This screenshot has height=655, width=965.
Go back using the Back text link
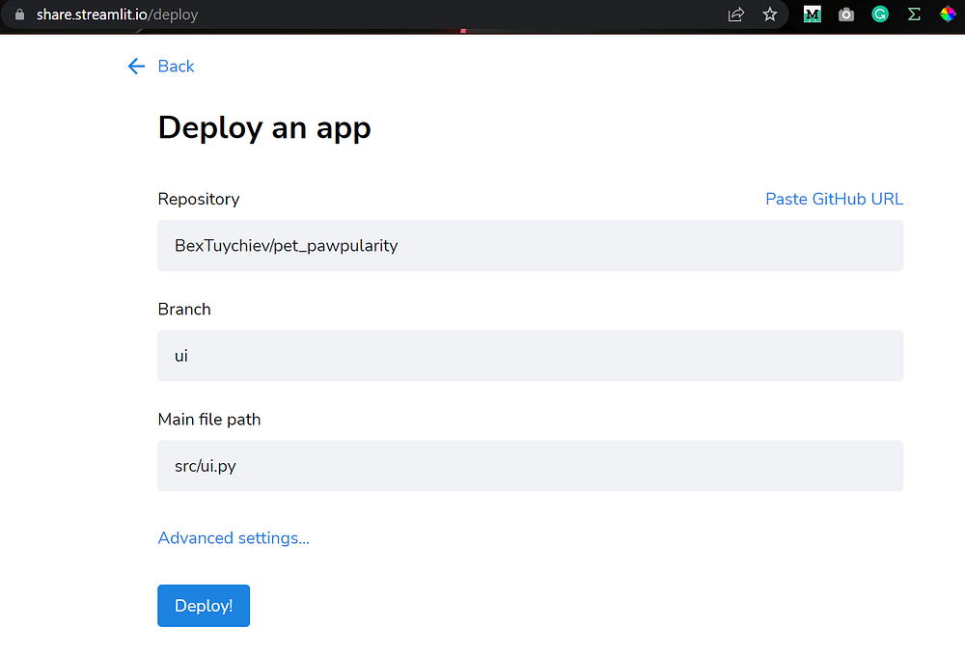176,66
